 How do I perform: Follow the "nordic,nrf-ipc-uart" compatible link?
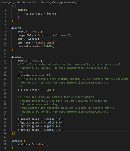coord(54,35)
